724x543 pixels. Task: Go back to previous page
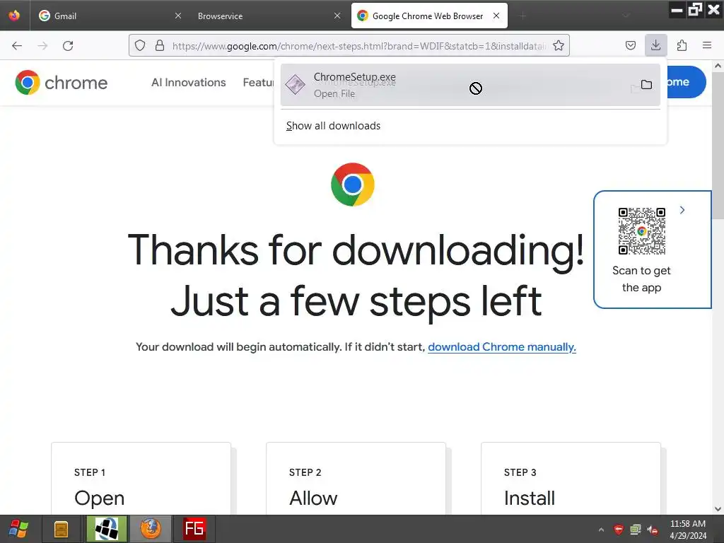click(17, 46)
